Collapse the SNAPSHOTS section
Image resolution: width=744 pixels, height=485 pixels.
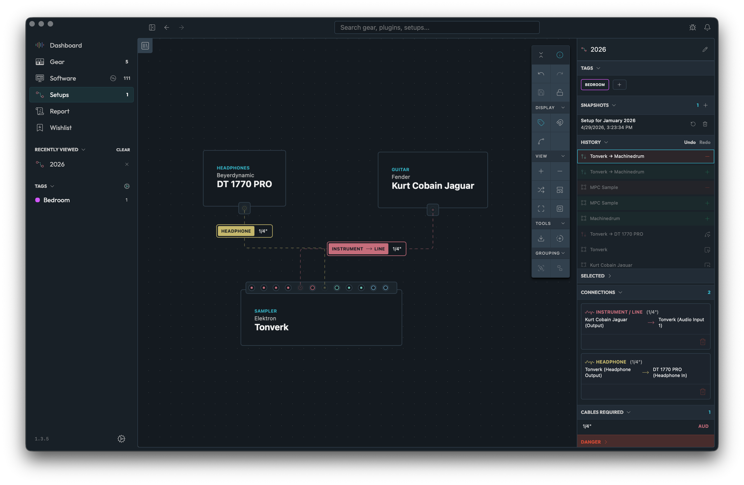coord(598,105)
